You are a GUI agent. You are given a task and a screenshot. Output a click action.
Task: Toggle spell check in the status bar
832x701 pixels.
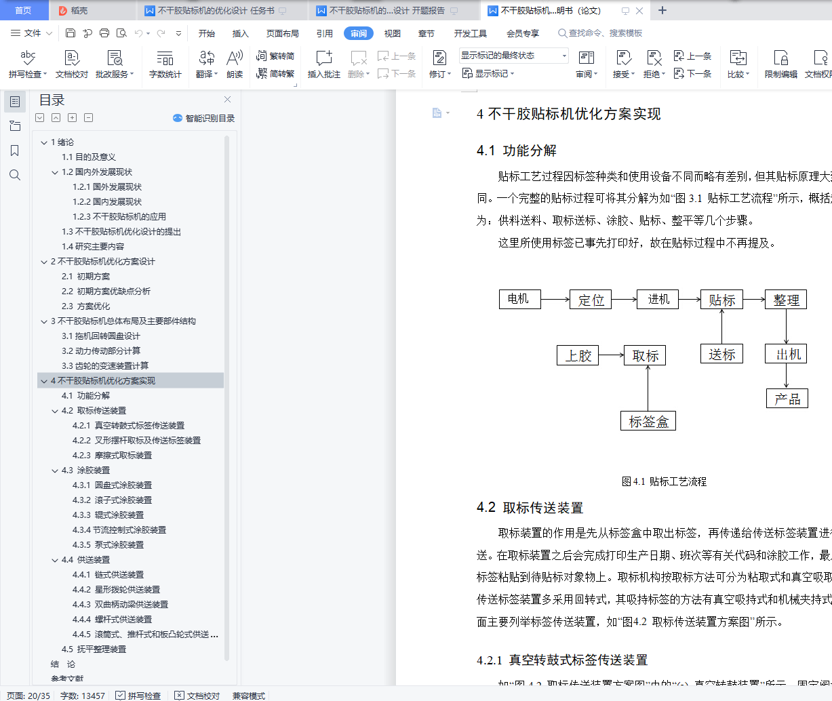(138, 696)
